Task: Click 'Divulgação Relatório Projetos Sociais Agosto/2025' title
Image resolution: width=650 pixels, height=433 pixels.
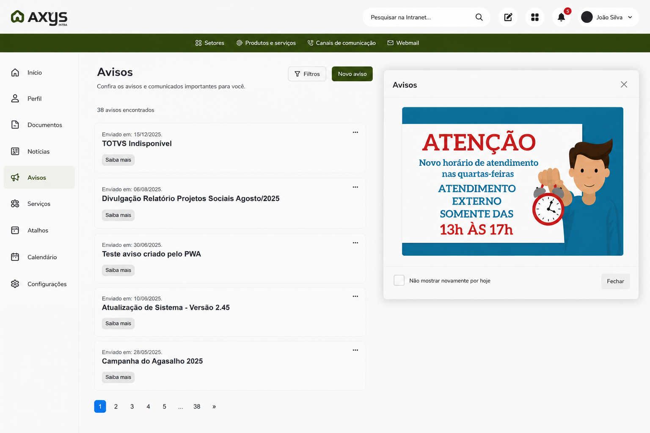Action: pyautogui.click(x=191, y=199)
